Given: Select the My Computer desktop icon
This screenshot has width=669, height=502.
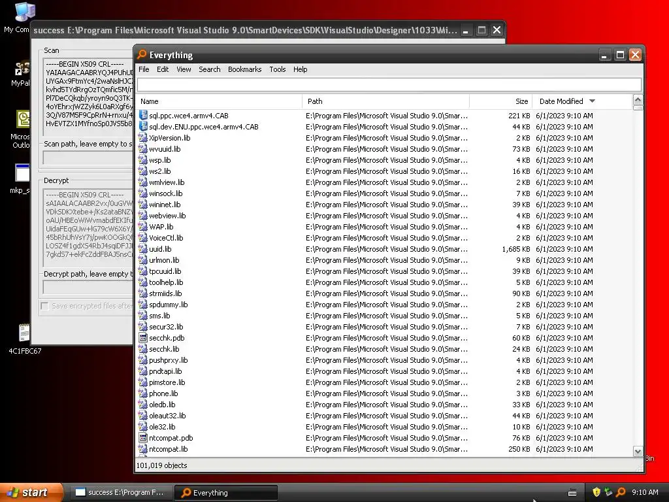Looking at the screenshot, I should point(24,12).
